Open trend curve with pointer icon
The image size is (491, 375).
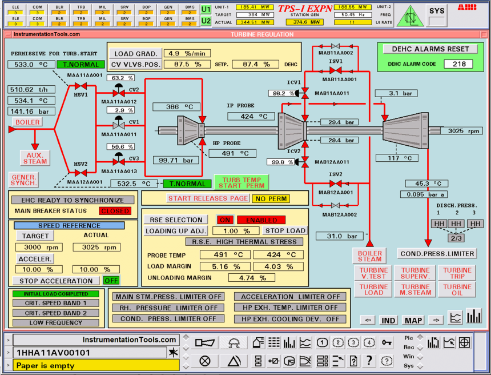tap(449, 342)
